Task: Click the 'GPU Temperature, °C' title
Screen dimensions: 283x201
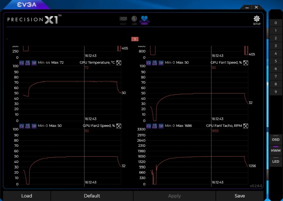Action: 97,62
